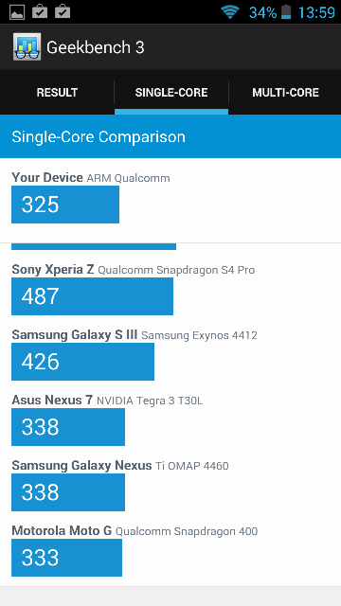Tap the Geekbench 3 title text
The height and width of the screenshot is (606, 341).
point(95,47)
